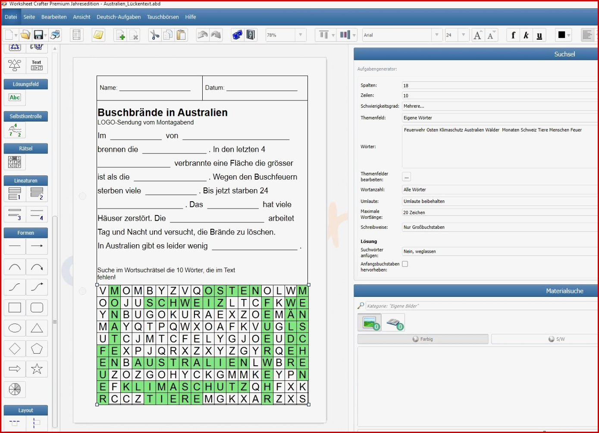599x433 pixels.
Task: Open Schreibweise Nur Großbuchstaben dropdown
Action: (x=500, y=227)
